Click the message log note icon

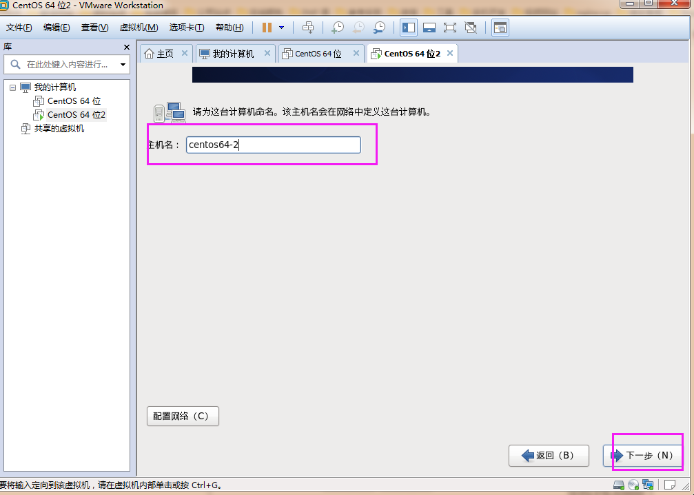point(670,485)
